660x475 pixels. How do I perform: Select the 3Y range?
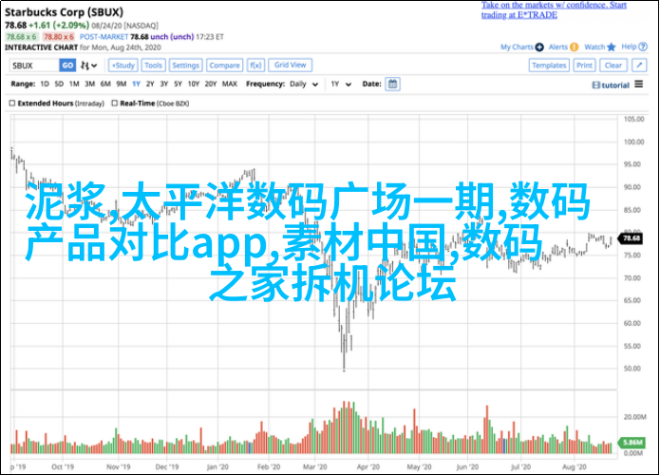point(163,85)
